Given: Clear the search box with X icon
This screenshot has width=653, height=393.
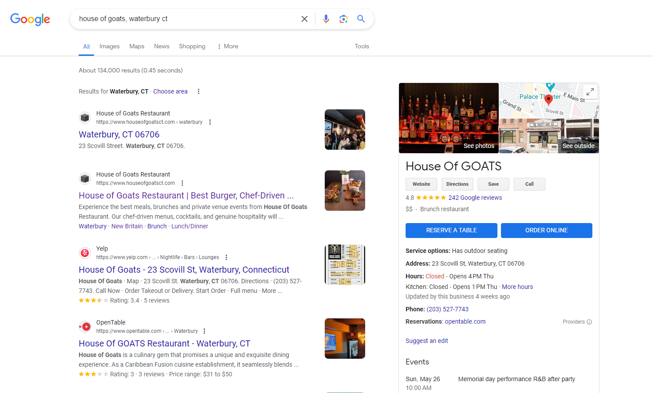Looking at the screenshot, I should (304, 19).
